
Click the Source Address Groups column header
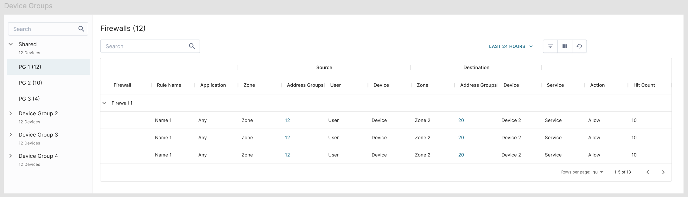pos(305,85)
